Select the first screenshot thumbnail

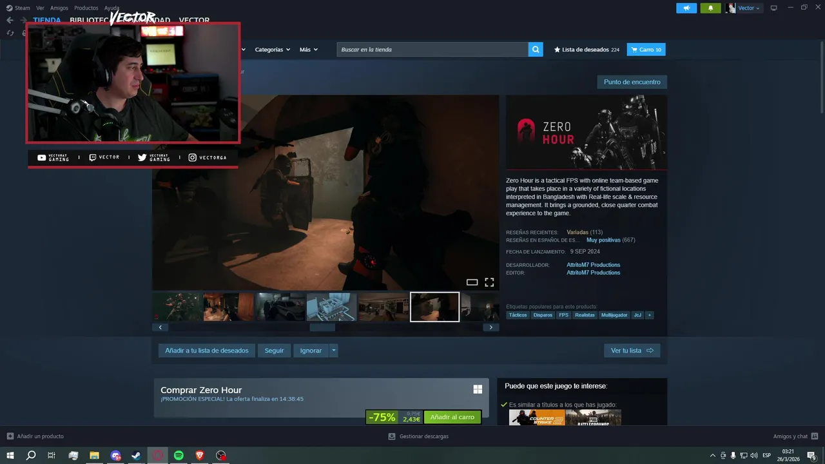[177, 307]
